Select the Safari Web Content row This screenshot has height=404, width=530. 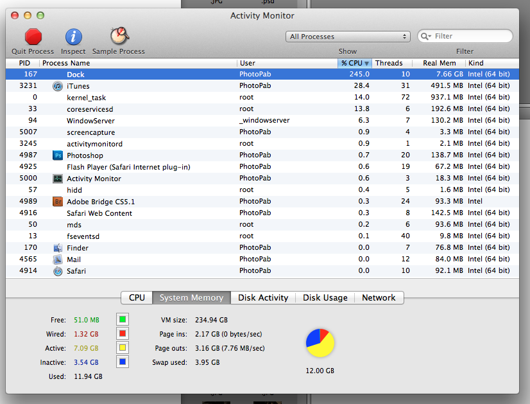pyautogui.click(x=262, y=213)
